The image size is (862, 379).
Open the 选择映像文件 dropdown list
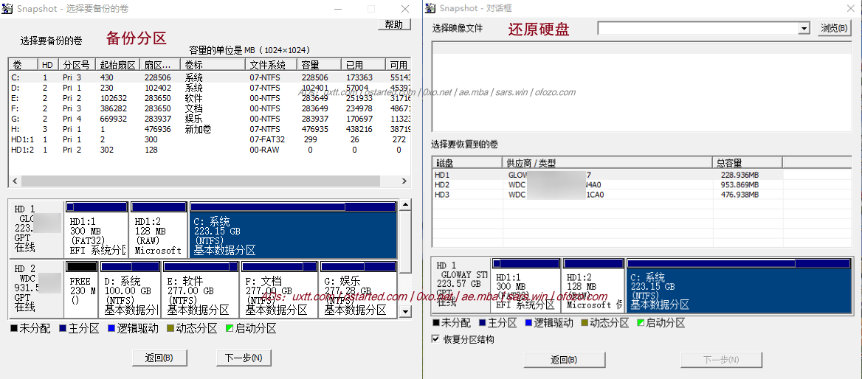pyautogui.click(x=804, y=29)
